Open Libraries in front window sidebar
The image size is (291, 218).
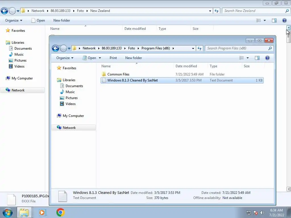tap(69, 80)
